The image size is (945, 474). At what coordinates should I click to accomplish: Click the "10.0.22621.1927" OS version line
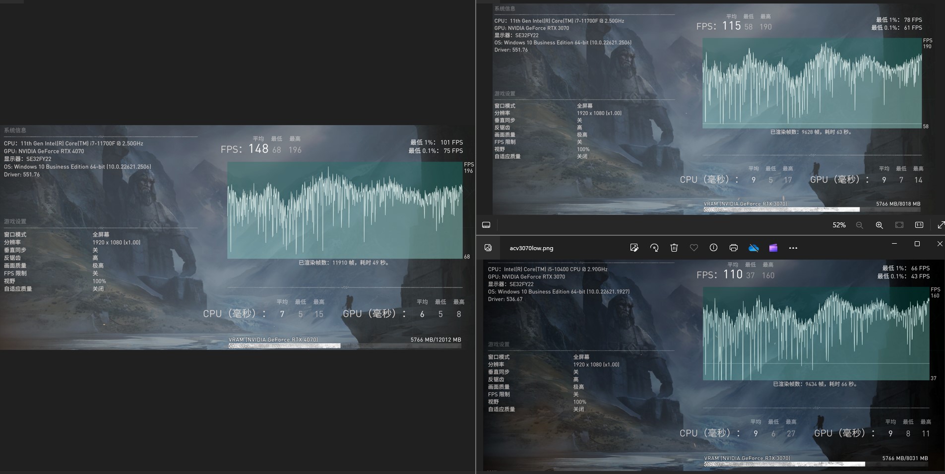click(x=559, y=292)
